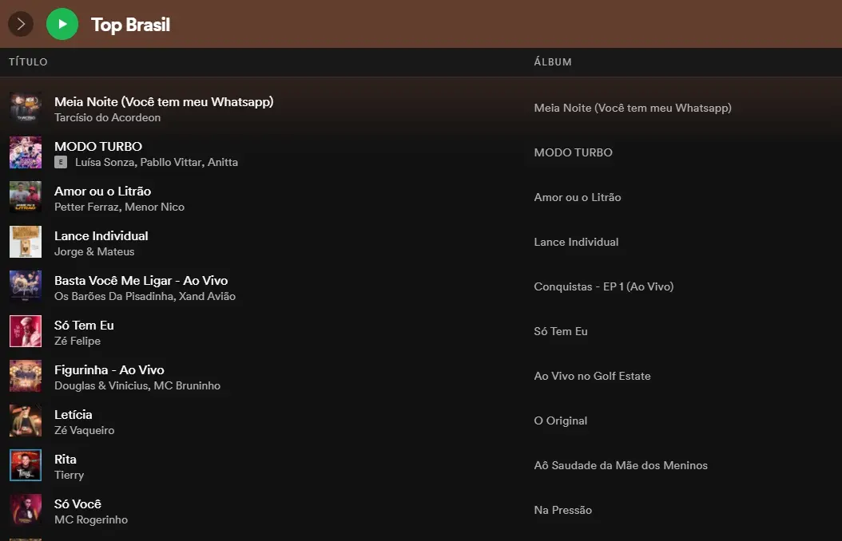This screenshot has height=541, width=842.
Task: Open MC Rogerinho artist page
Action: 91,519
